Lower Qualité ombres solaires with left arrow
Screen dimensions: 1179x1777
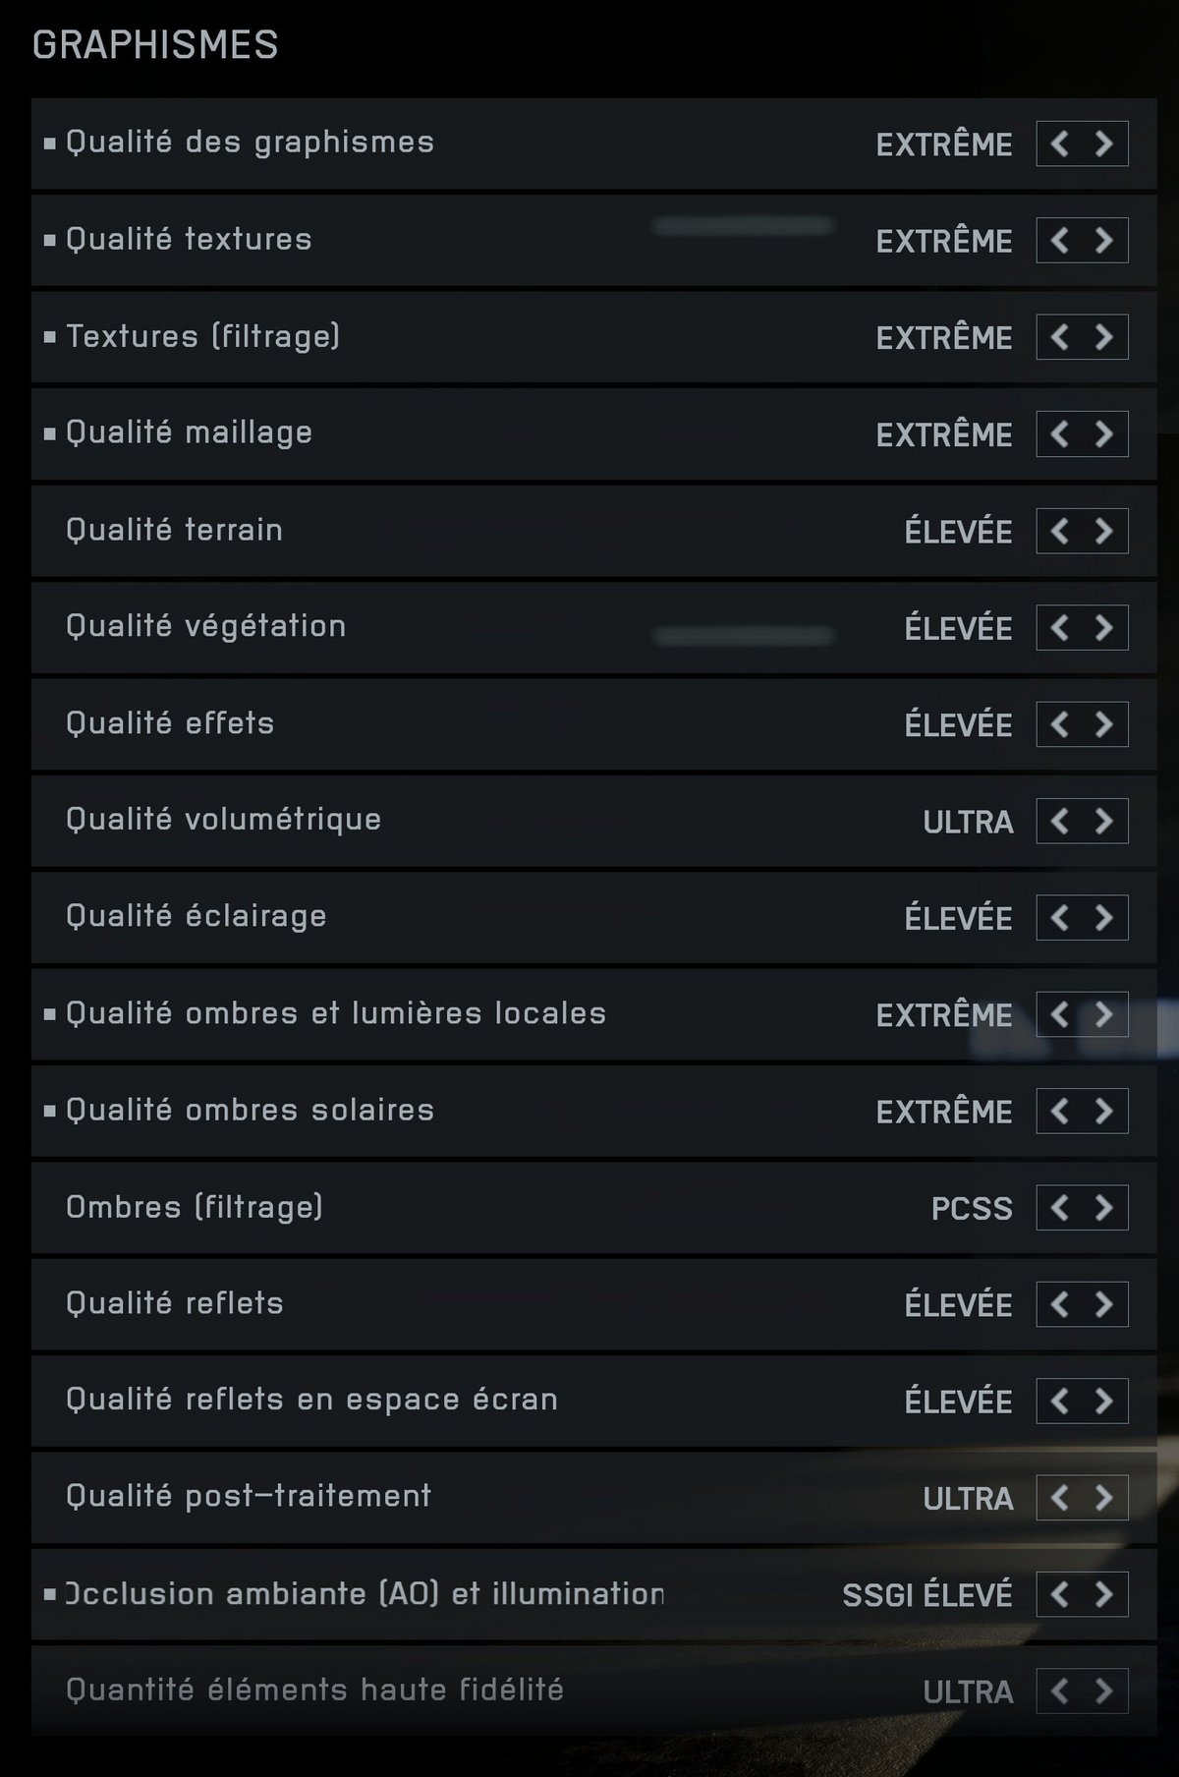(x=1059, y=1111)
